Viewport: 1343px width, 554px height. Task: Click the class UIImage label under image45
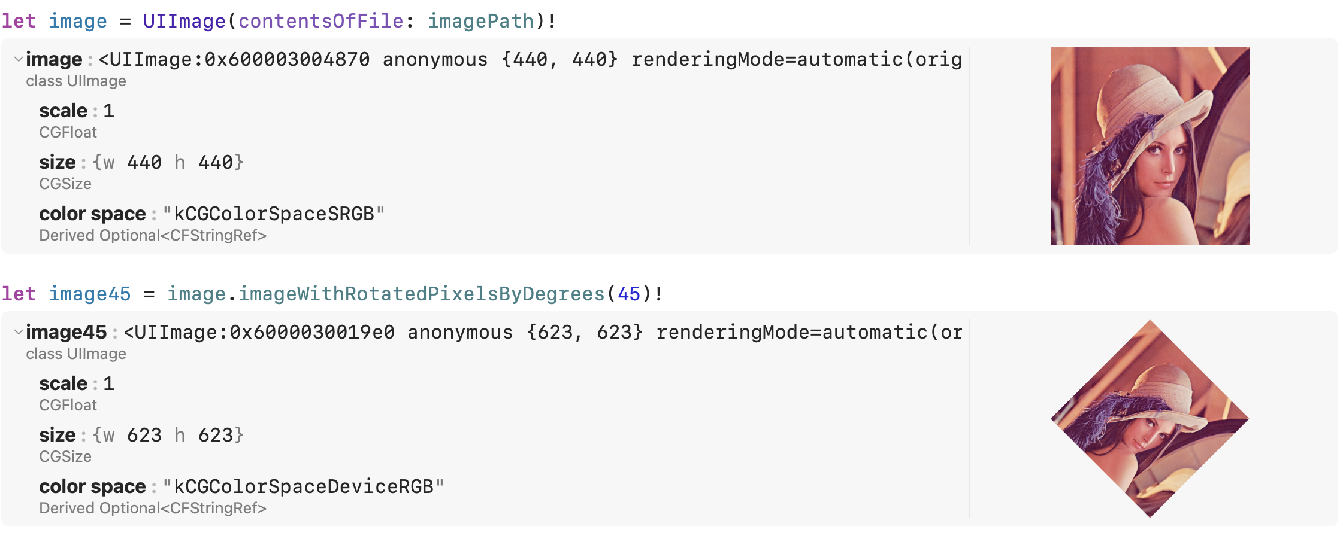(x=75, y=354)
